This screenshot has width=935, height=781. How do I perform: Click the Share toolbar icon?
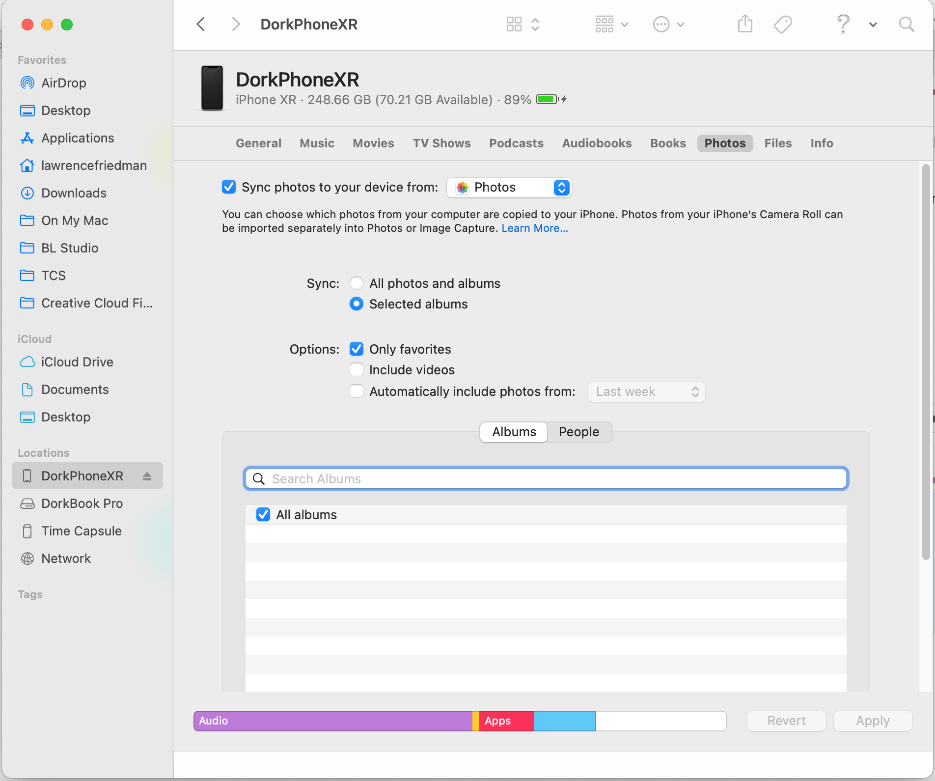pyautogui.click(x=745, y=24)
